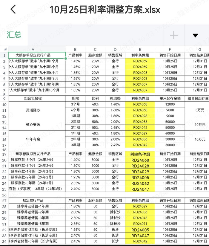Select 产品利率 header in row 1
This screenshot has width=209, height=246.
75,55
